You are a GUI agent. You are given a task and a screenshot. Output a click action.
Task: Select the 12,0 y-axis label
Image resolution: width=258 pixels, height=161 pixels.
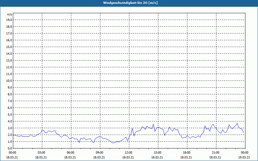point(9,67)
